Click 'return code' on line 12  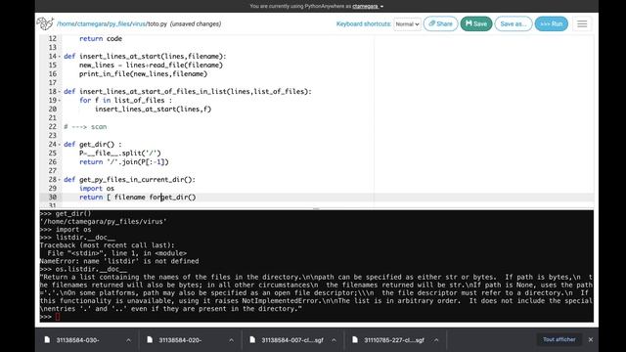100,39
